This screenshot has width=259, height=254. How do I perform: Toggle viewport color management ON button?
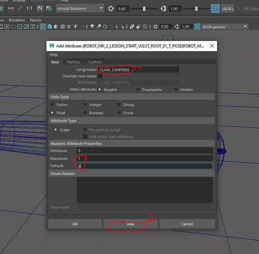point(197,27)
